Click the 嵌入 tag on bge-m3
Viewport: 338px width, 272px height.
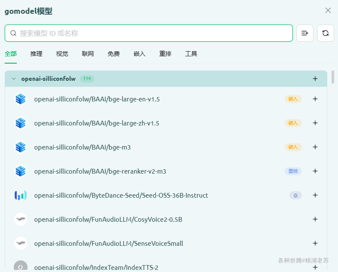tap(293, 147)
